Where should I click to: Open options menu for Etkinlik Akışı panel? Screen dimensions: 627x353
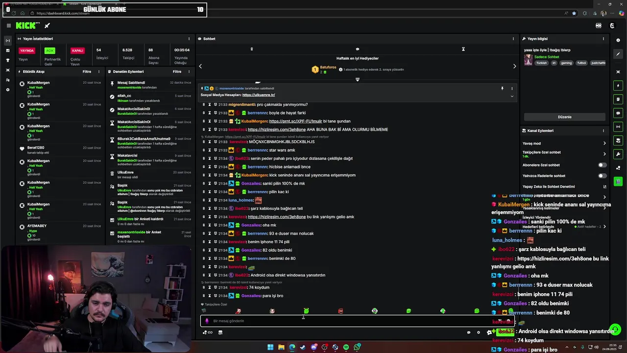[99, 72]
